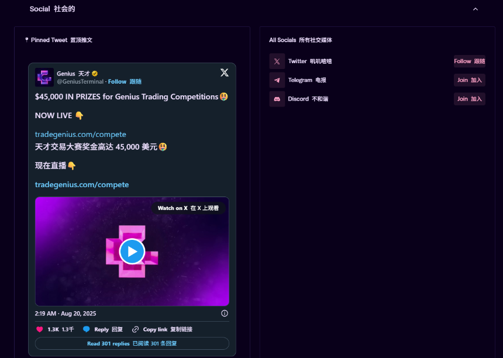Follow Twitter in All Socials
This screenshot has width=503, height=358.
click(x=469, y=61)
